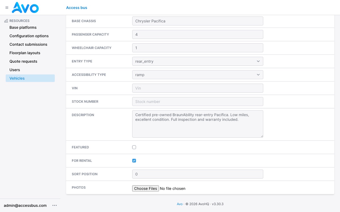
Task: Open the Users resource
Action: pyautogui.click(x=15, y=70)
